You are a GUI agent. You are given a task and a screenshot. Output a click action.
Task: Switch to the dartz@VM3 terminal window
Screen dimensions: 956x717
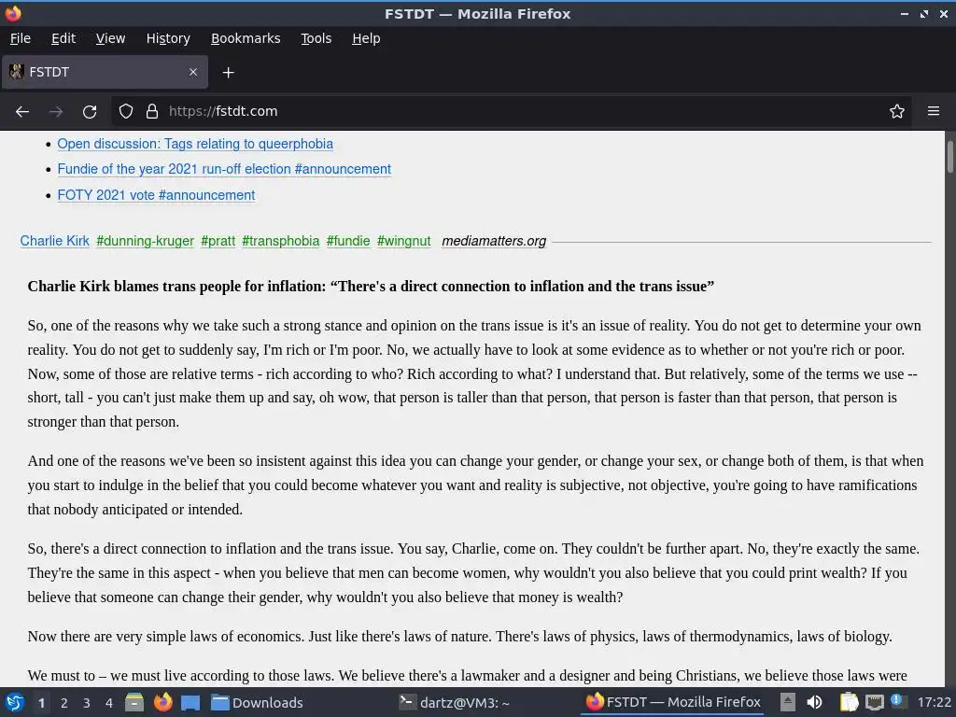coord(455,702)
